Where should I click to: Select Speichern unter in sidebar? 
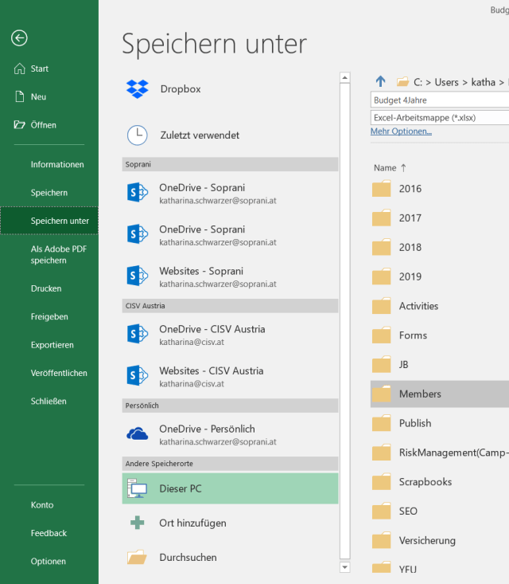point(49,221)
